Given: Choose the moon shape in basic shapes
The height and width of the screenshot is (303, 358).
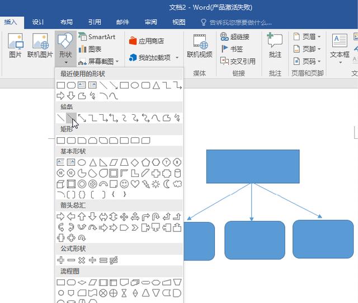Looking at the screenshot, I should [x=167, y=184].
